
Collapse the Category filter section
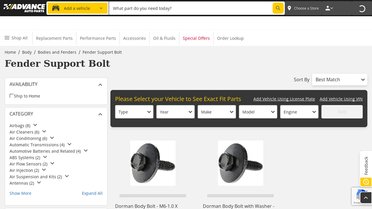pyautogui.click(x=100, y=114)
